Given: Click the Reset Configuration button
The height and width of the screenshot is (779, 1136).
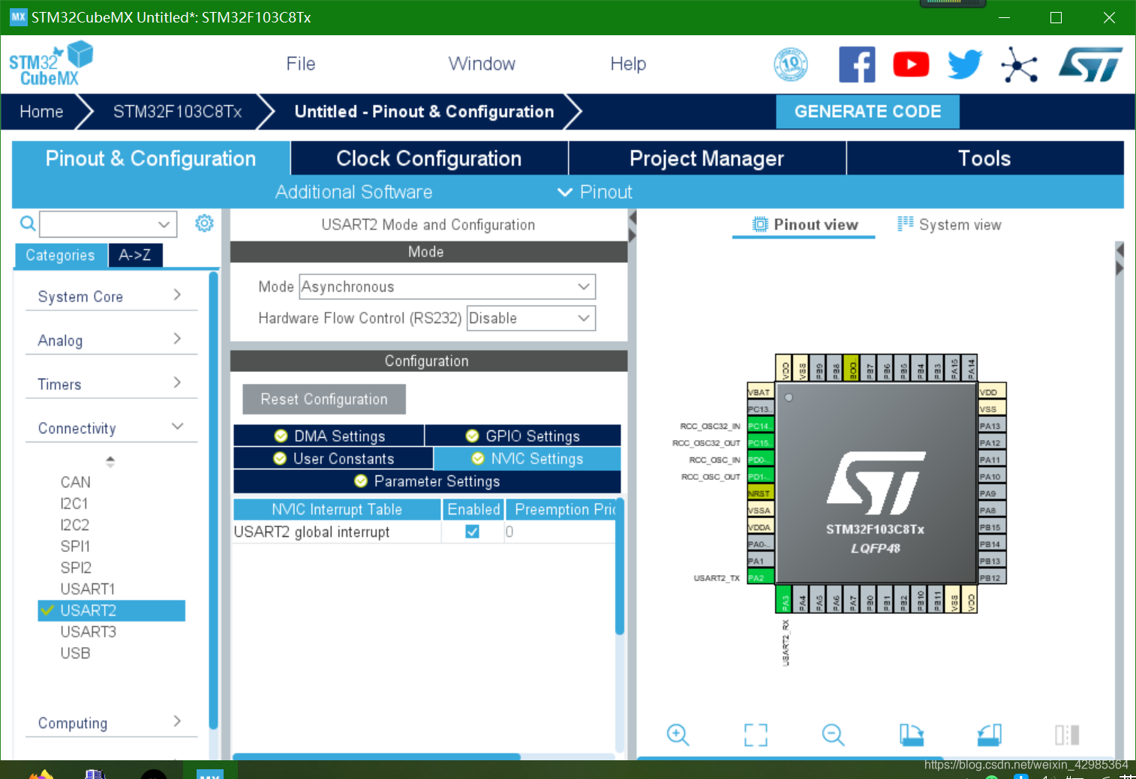Looking at the screenshot, I should pyautogui.click(x=324, y=399).
